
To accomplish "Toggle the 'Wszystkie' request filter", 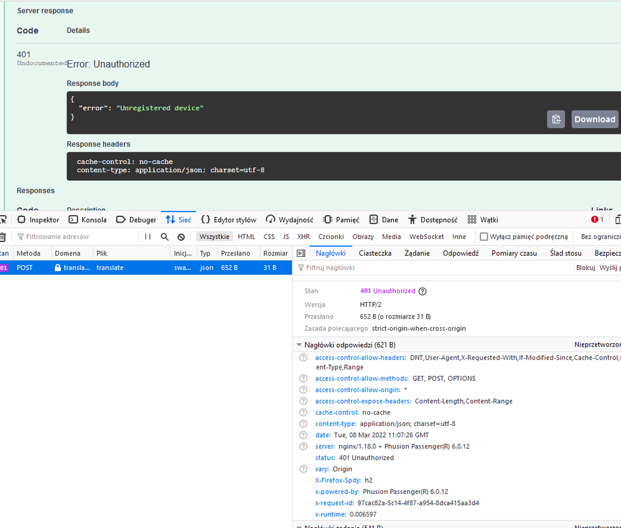I will tap(214, 237).
